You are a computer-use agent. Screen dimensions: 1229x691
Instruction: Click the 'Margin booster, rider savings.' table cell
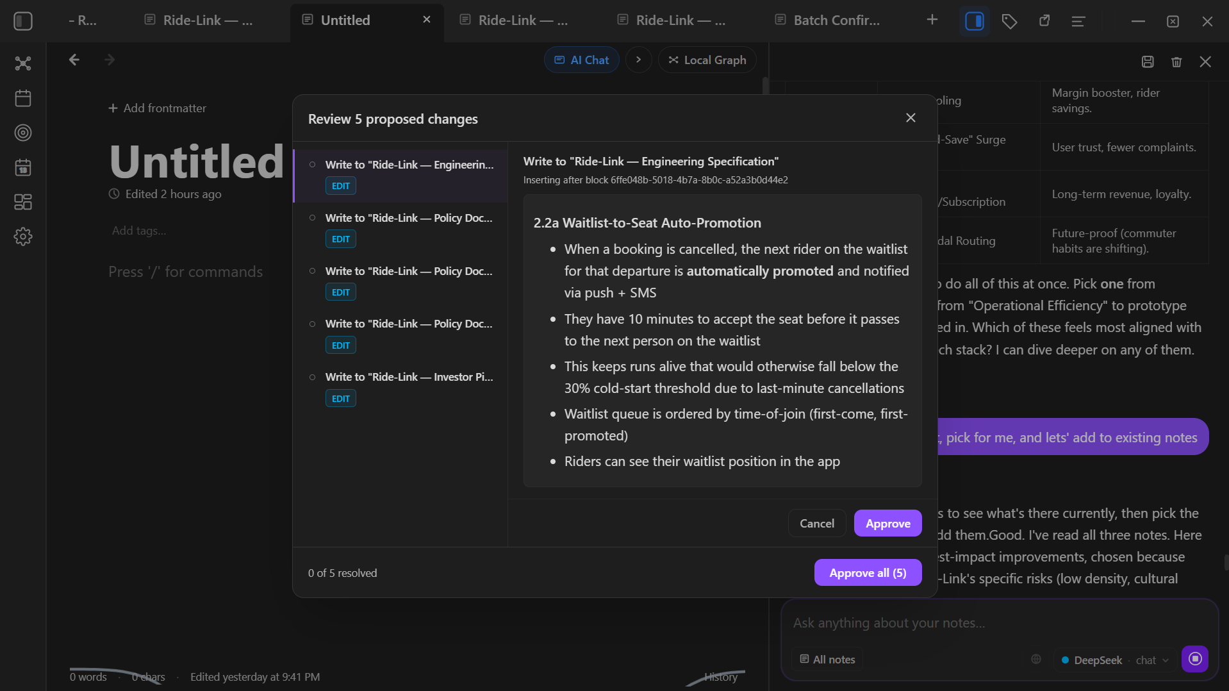pyautogui.click(x=1124, y=101)
